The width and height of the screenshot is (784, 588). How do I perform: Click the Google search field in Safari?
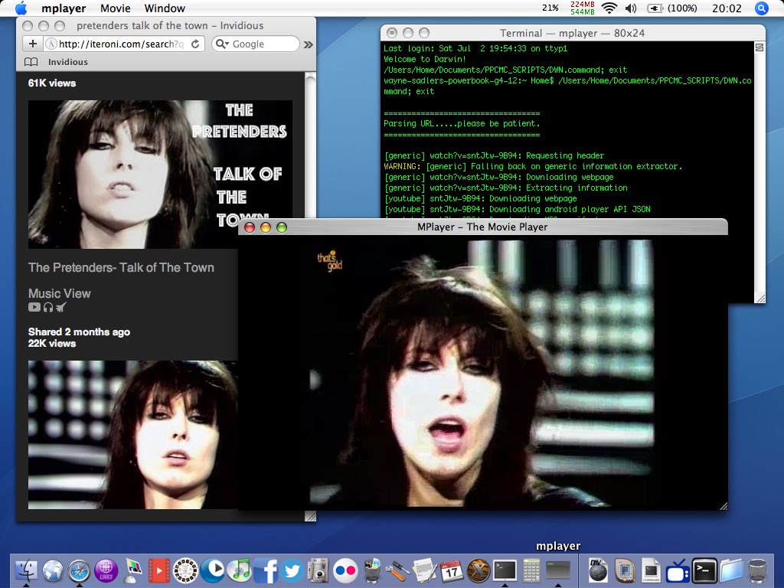(x=256, y=44)
